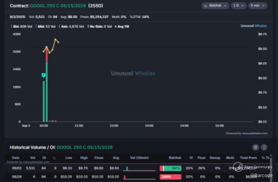Click the $9.60 close price cell
Viewport: 278px width, 182px height.
click(x=99, y=168)
